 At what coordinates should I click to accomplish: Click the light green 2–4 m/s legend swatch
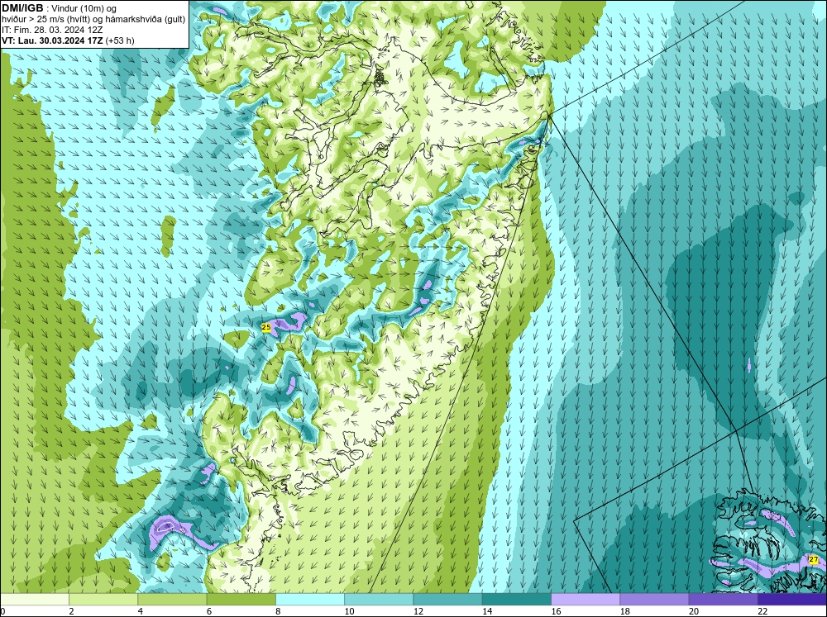[103, 600]
